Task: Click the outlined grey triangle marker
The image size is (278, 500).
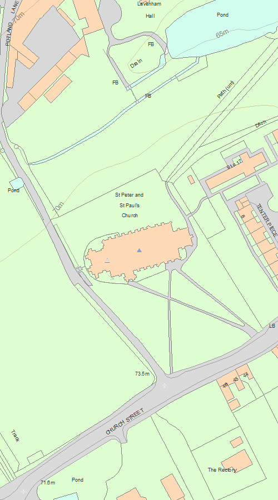Action: click(x=107, y=261)
